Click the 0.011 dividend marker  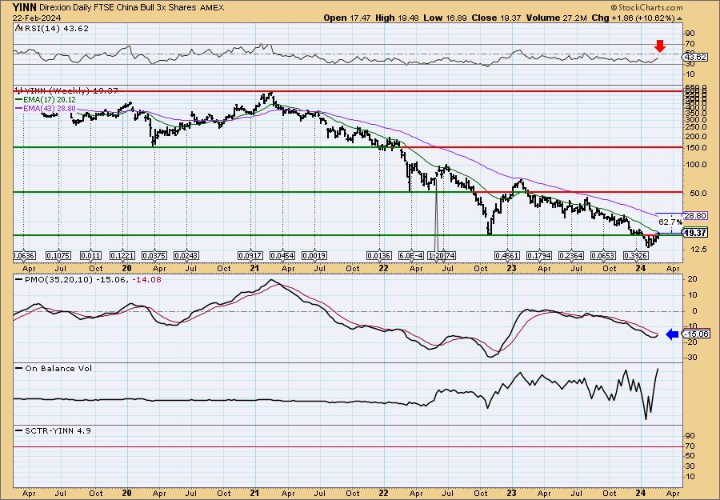(x=90, y=256)
